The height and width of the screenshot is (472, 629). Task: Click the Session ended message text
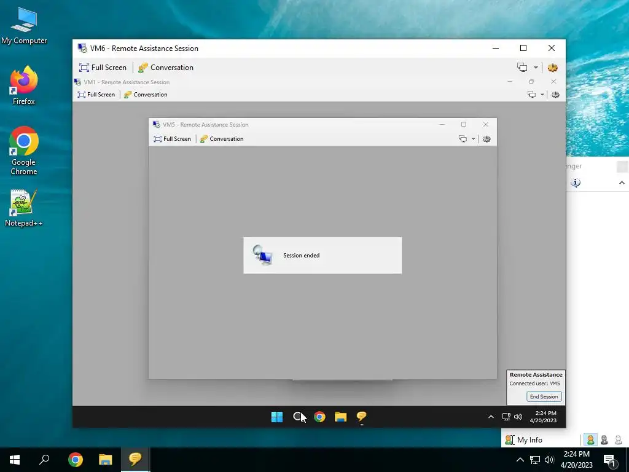point(301,255)
